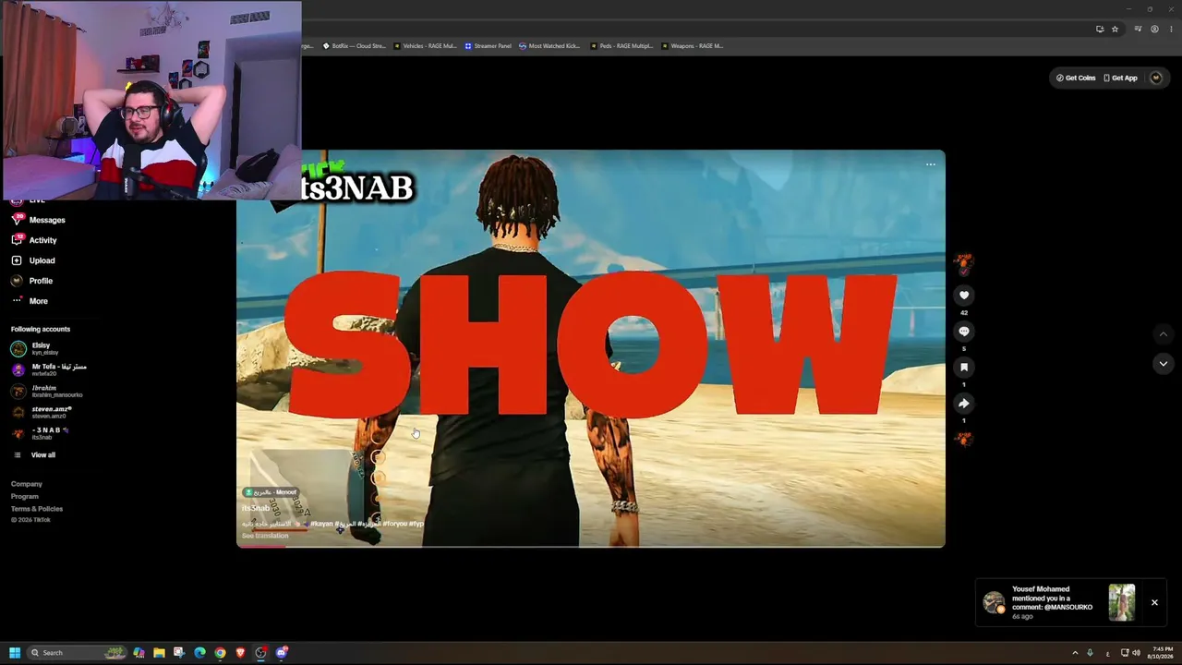The width and height of the screenshot is (1182, 665).
Task: Open the profile avatar in the top right
Action: [1156, 78]
